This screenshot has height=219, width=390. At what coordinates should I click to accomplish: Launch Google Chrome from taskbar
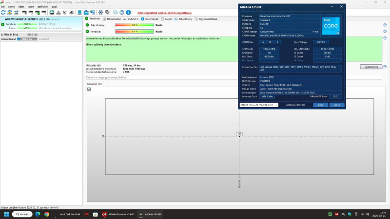pyautogui.click(x=47, y=214)
